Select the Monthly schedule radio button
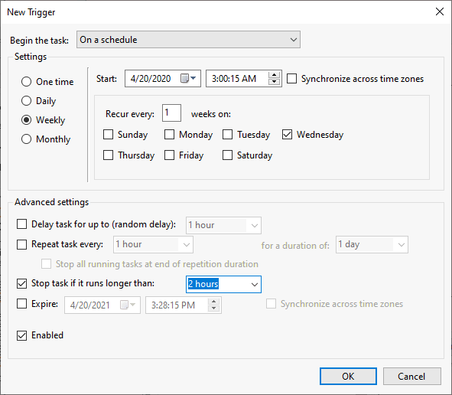Viewport: 452px width, 395px height. point(26,139)
